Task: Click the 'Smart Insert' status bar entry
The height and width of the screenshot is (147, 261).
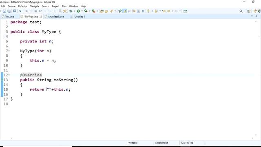Action: [161, 143]
